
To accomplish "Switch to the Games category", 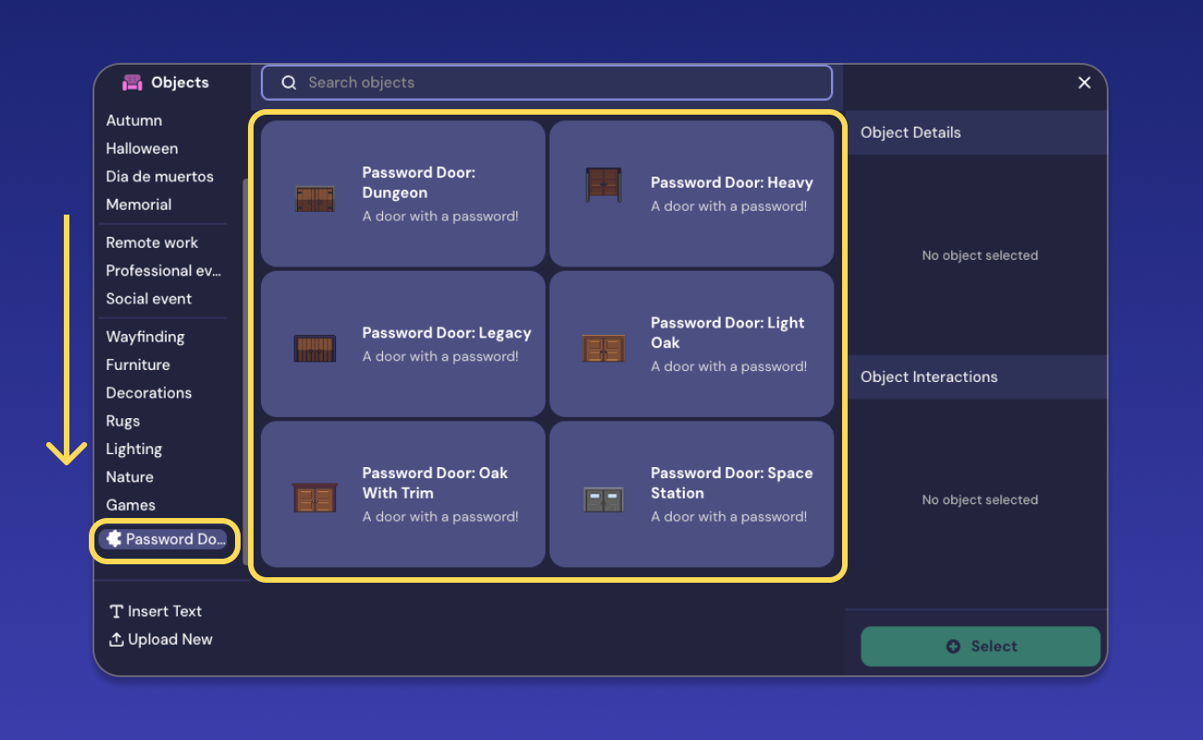I will [130, 504].
